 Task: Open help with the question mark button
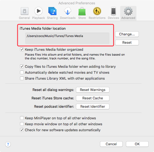[x=8, y=144]
